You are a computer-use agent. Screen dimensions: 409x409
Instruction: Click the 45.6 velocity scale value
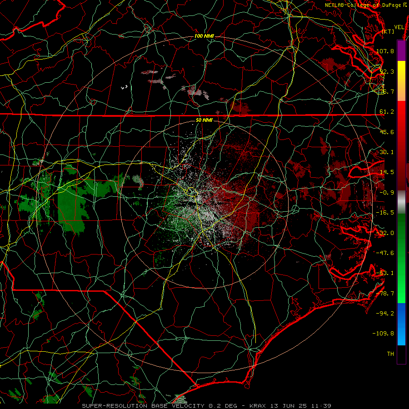pyautogui.click(x=387, y=132)
